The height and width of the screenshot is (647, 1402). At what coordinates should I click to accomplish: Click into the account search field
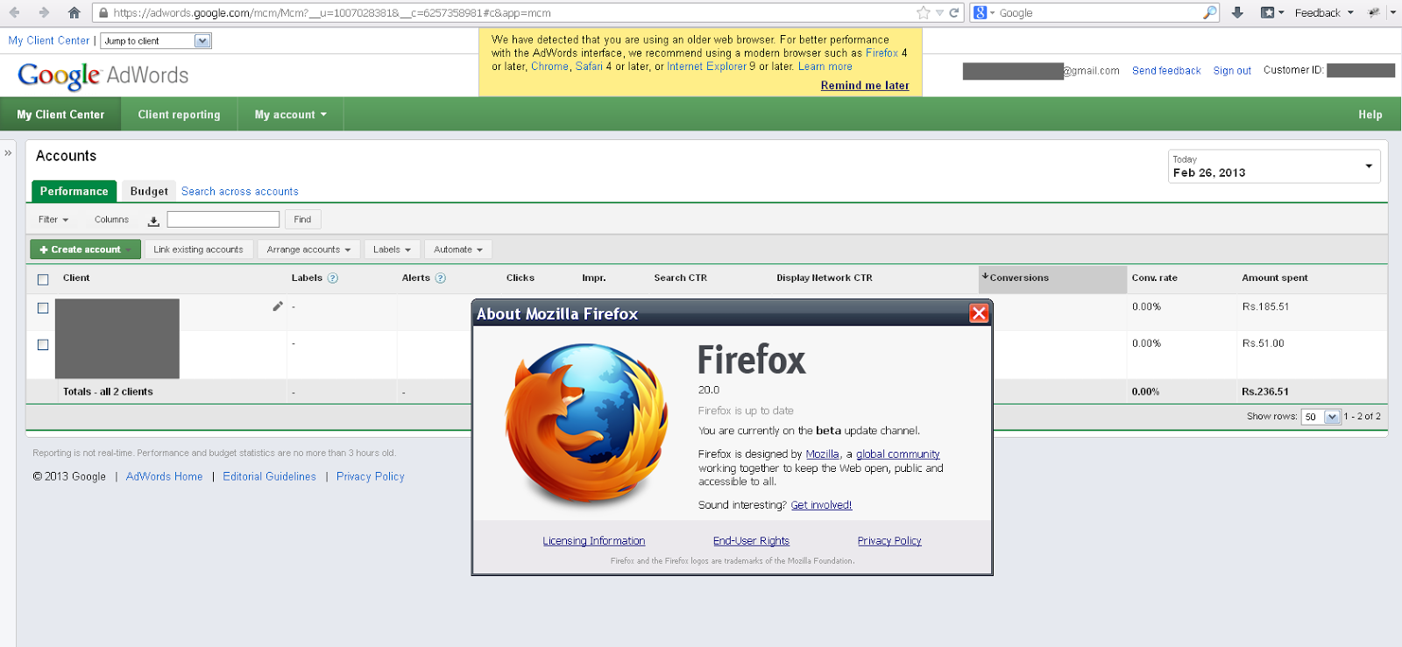[223, 220]
